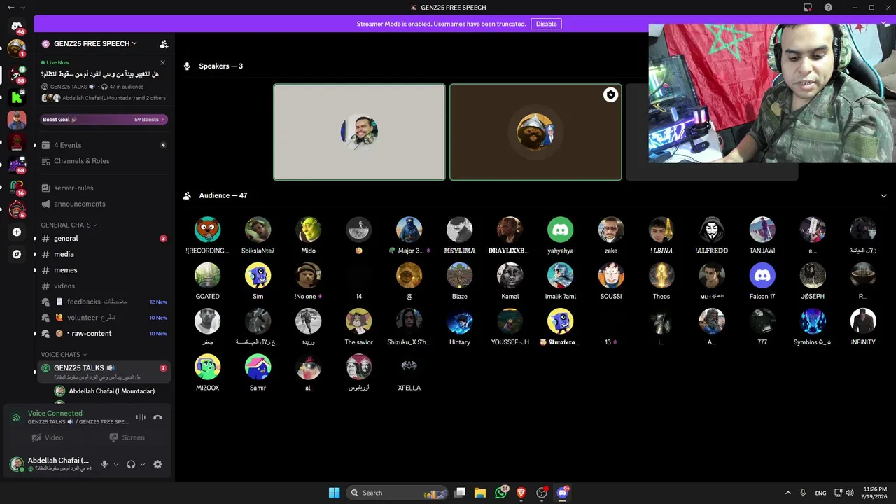
Task: Open the Help question mark icon
Action: point(829,8)
